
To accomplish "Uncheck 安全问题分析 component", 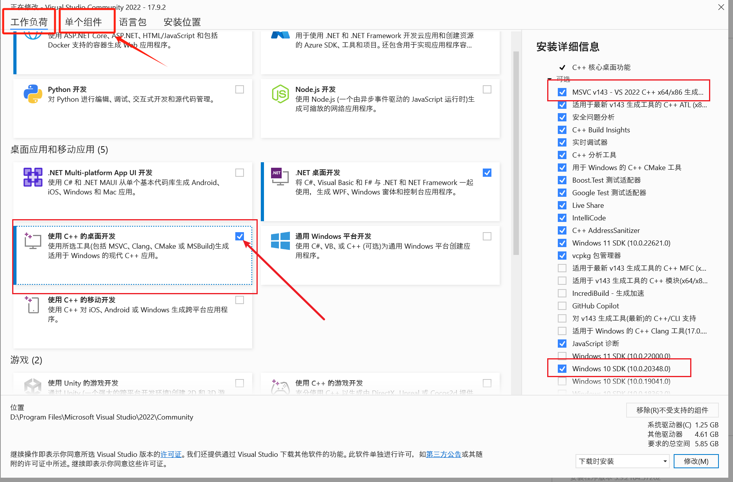I will (x=562, y=117).
